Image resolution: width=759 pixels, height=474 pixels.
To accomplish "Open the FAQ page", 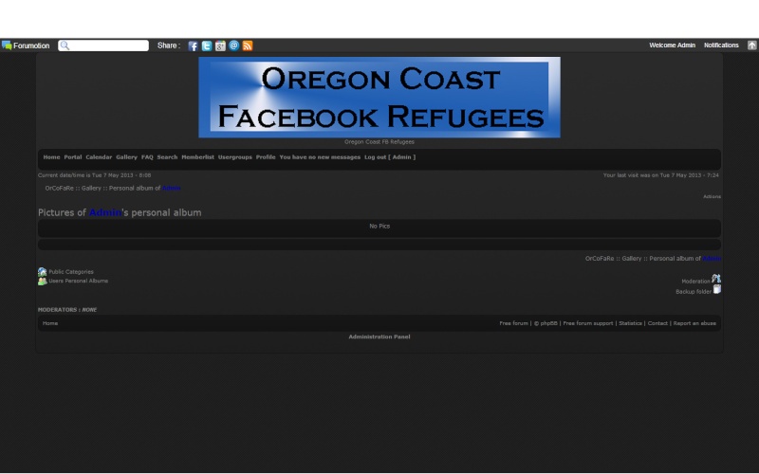I will (x=147, y=157).
